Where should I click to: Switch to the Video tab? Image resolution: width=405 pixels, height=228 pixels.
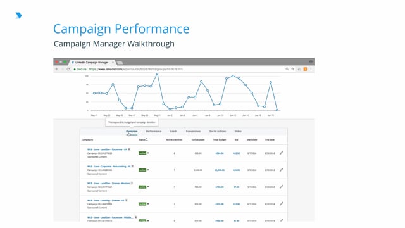238,131
